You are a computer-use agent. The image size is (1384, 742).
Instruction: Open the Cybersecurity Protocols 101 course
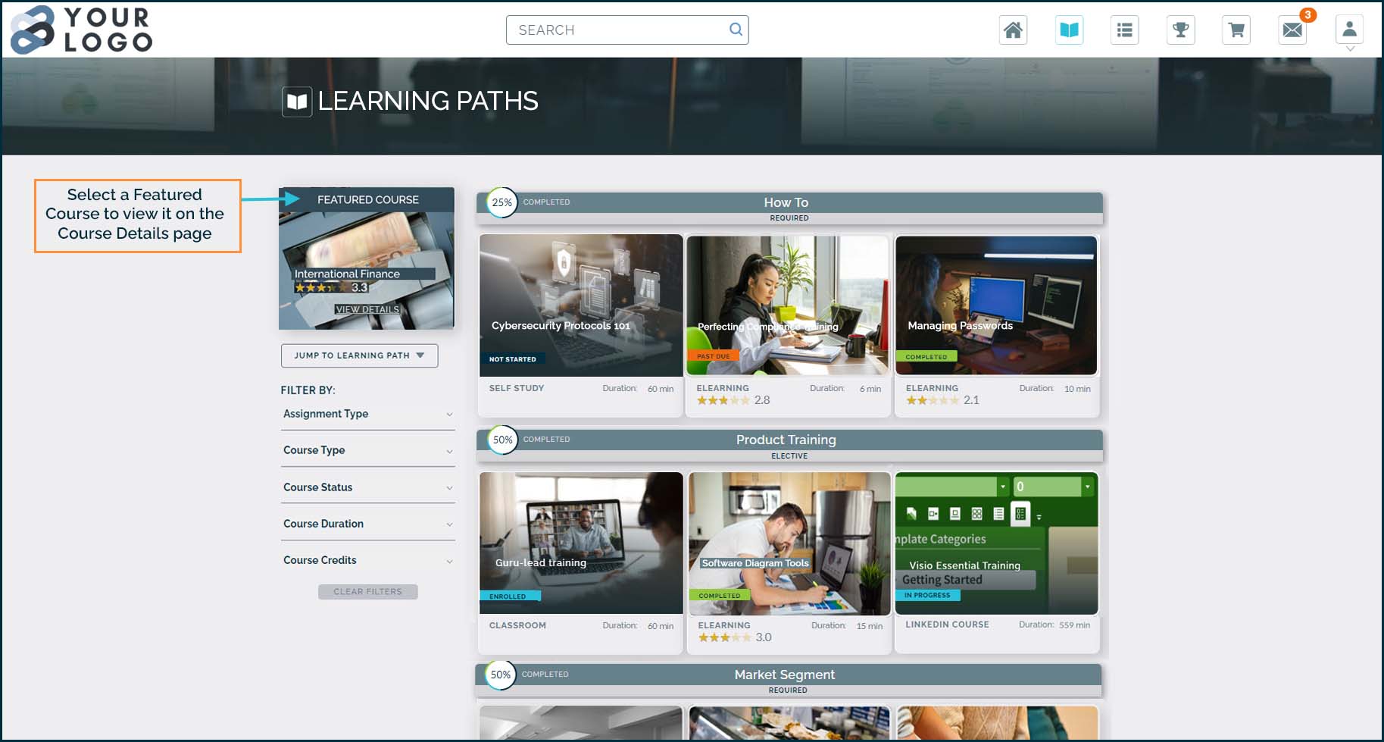[580, 305]
